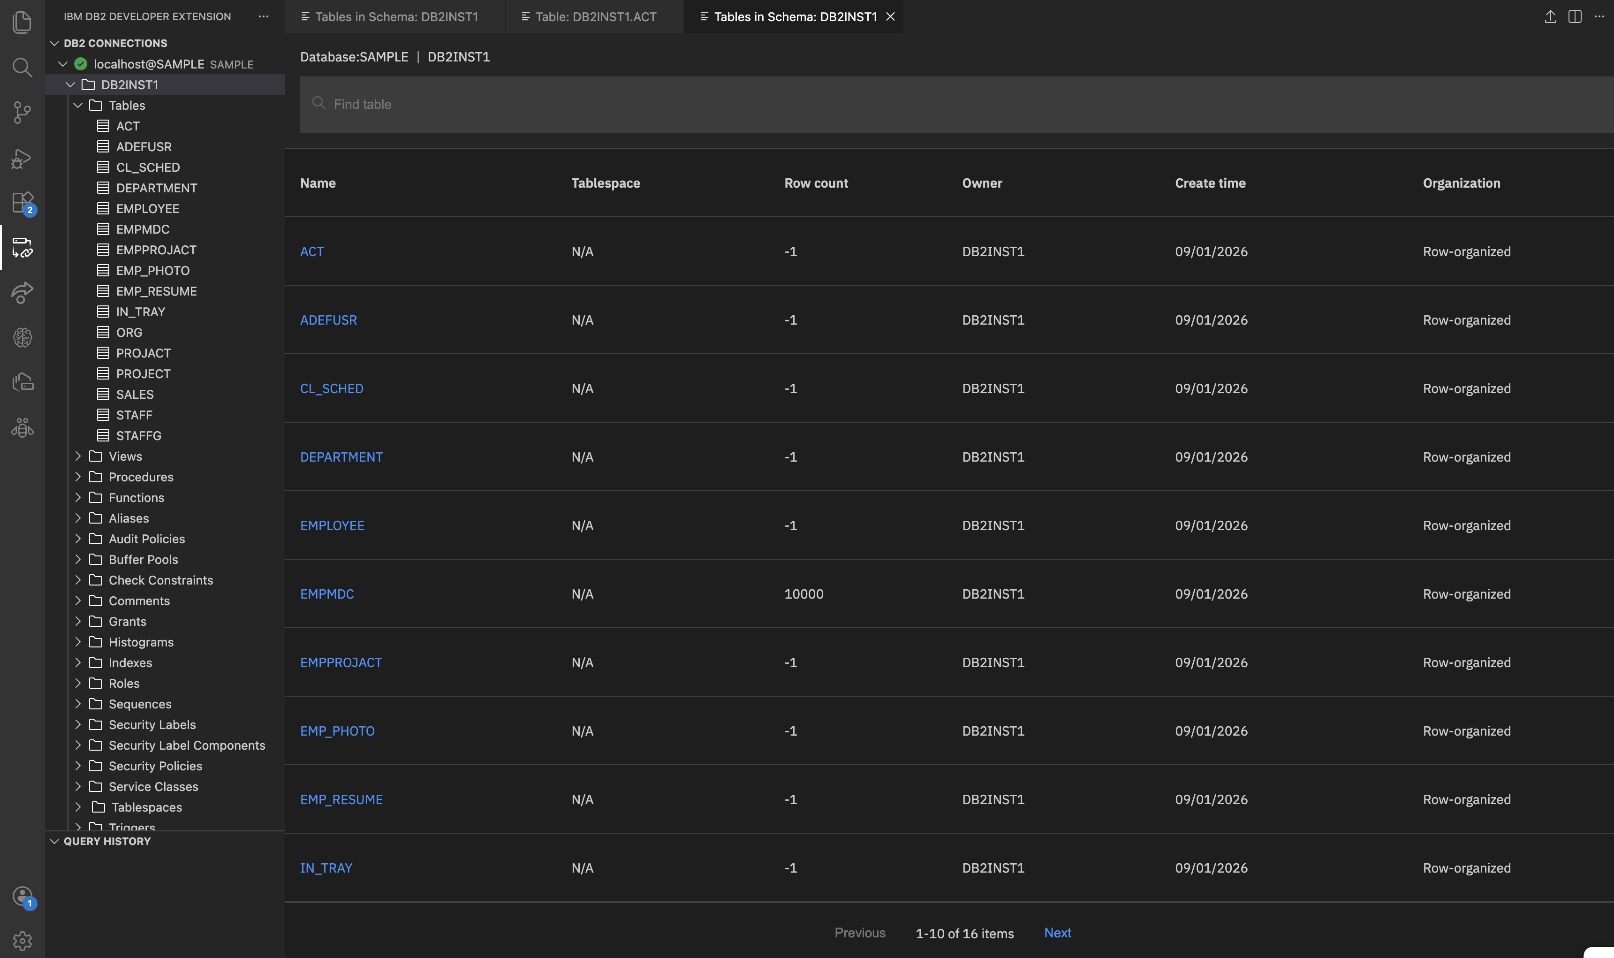Open the Explorer view in the activity bar
The width and height of the screenshot is (1614, 958).
[22, 21]
